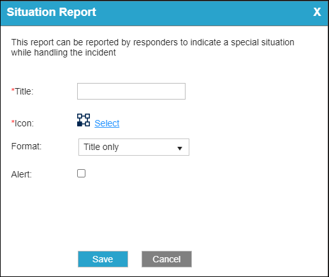Enable the Alert checkbox
The height and width of the screenshot is (277, 329).
click(81, 174)
